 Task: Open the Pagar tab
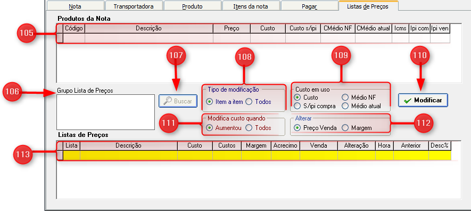click(x=309, y=6)
